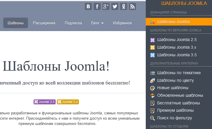Click the star icon beside Премиум шаблоны

tap(153, 111)
